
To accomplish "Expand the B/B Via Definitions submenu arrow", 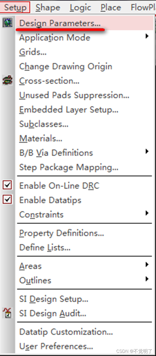I will [x=147, y=152].
